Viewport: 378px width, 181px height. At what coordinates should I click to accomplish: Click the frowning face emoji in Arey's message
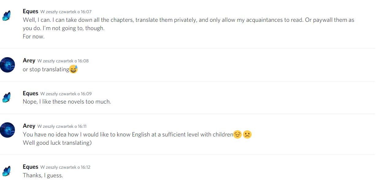click(x=247, y=135)
